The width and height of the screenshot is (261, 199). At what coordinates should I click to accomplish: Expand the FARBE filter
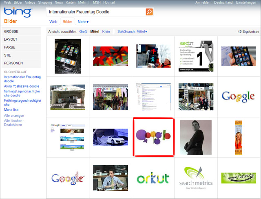tap(21, 47)
